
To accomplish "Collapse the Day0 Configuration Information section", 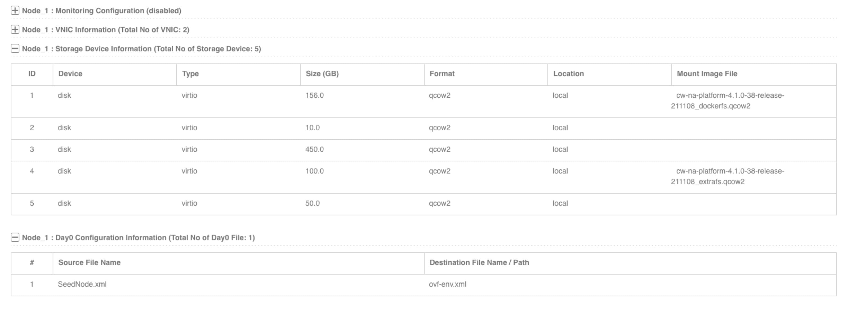I will (x=15, y=238).
